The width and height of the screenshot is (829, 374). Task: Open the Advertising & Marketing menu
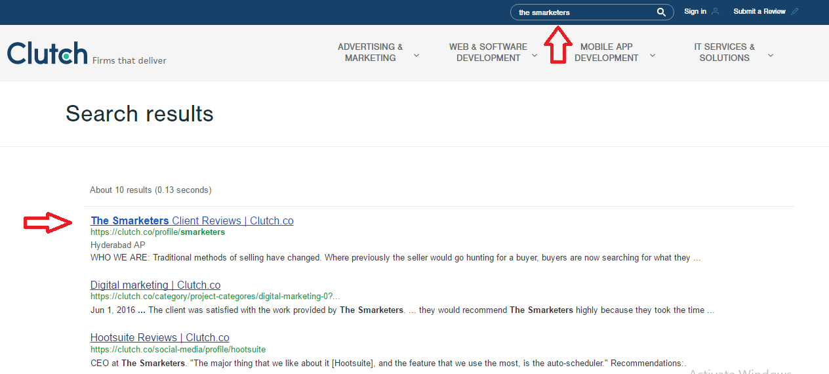click(x=371, y=52)
